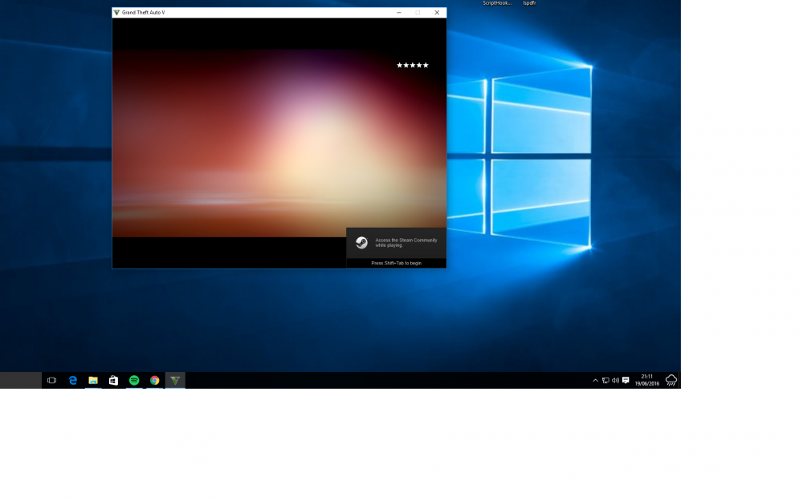Switch to Spotify in the taskbar
Image resolution: width=803 pixels, height=501 pixels.
coord(134,380)
